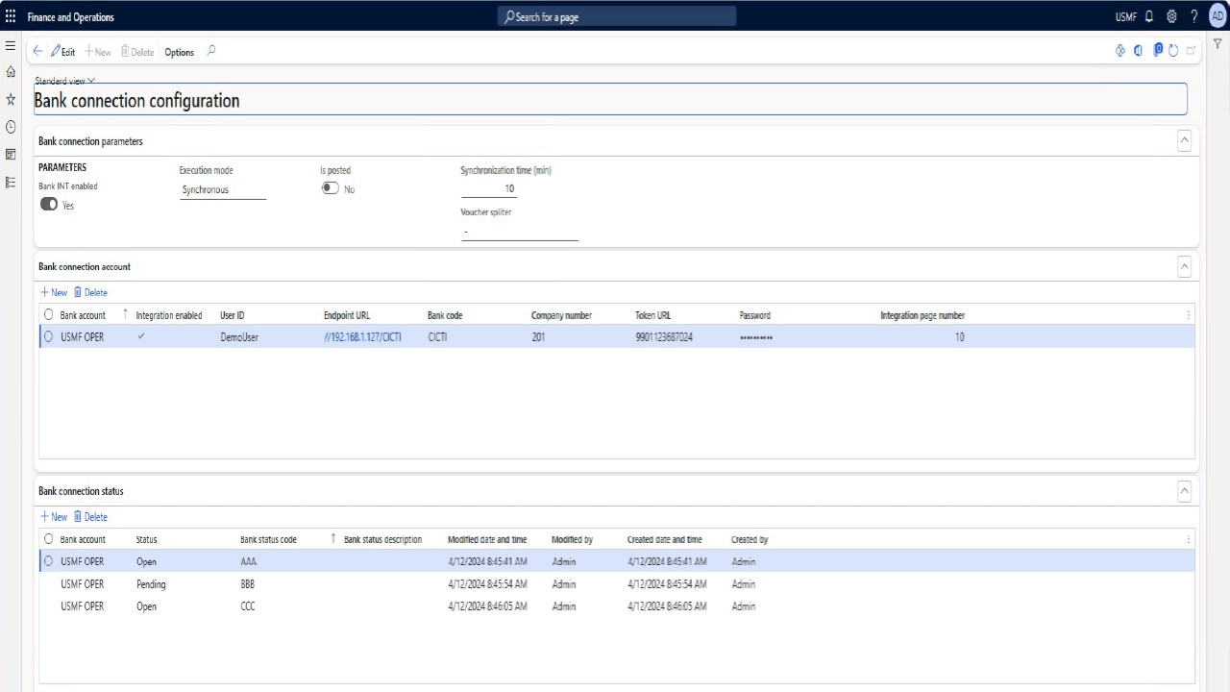Click the USMF company selector
Image resolution: width=1230 pixels, height=692 pixels.
pyautogui.click(x=1125, y=16)
